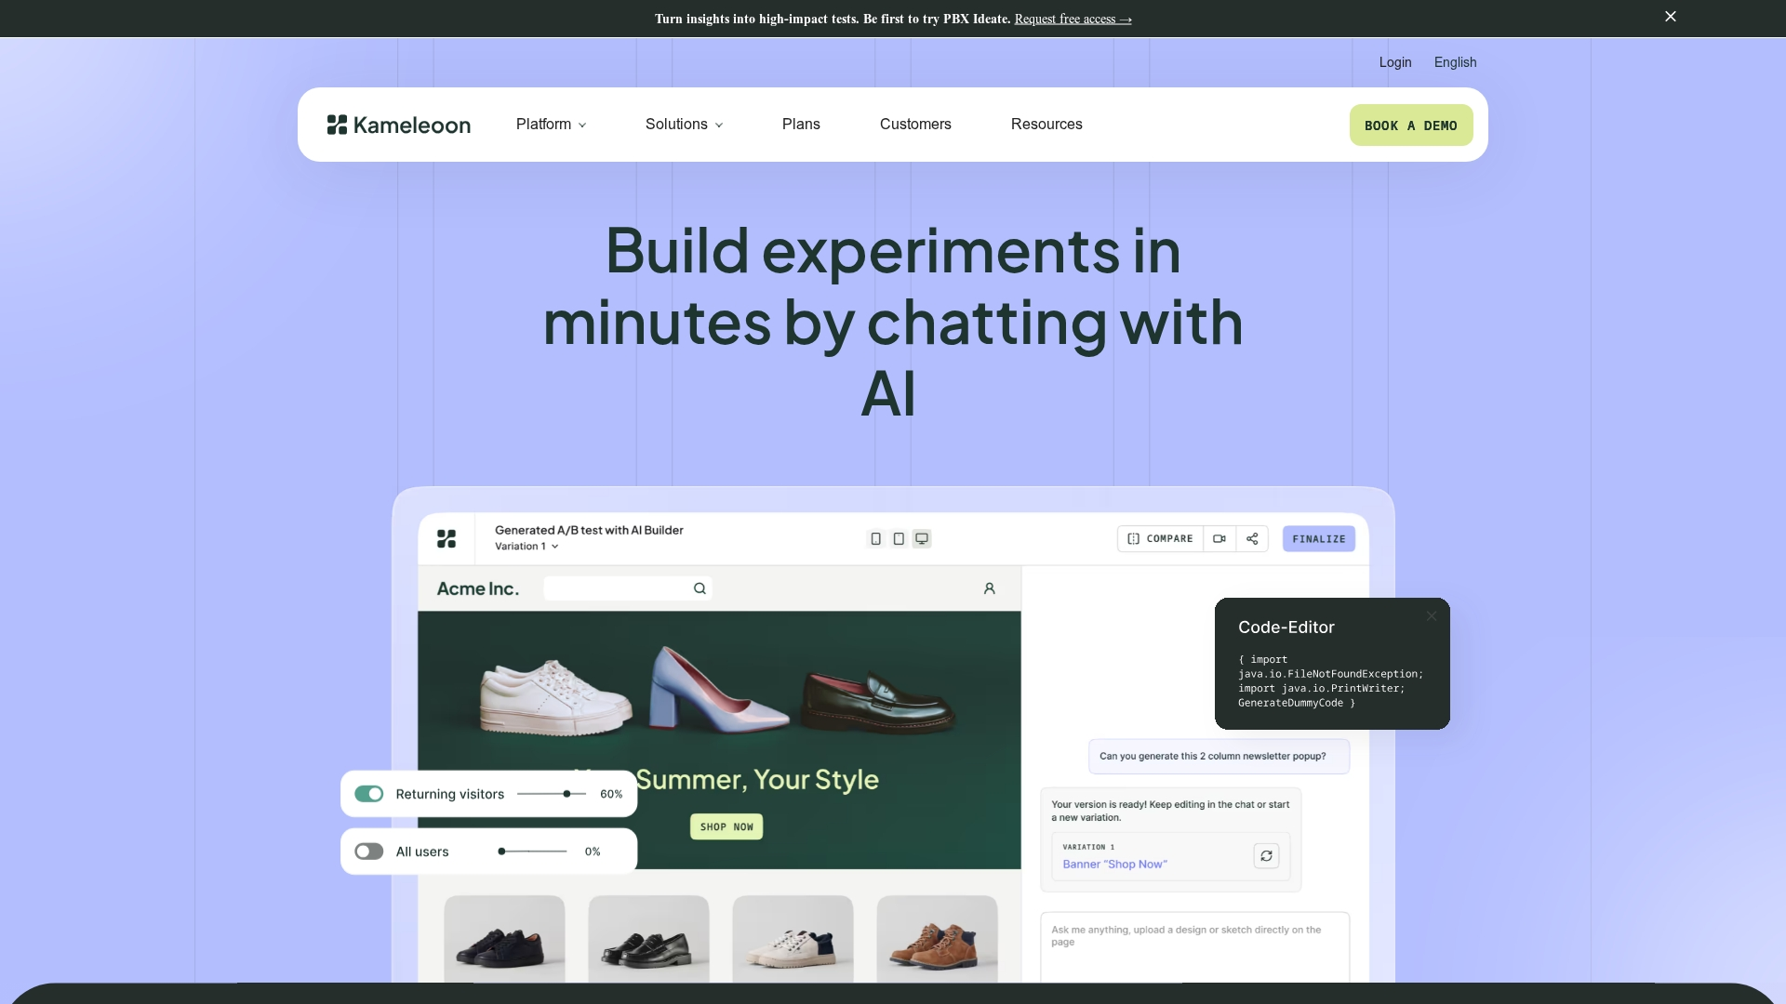This screenshot has height=1004, width=1786.
Task: Click the user profile icon in the Acme header
Action: [990, 588]
